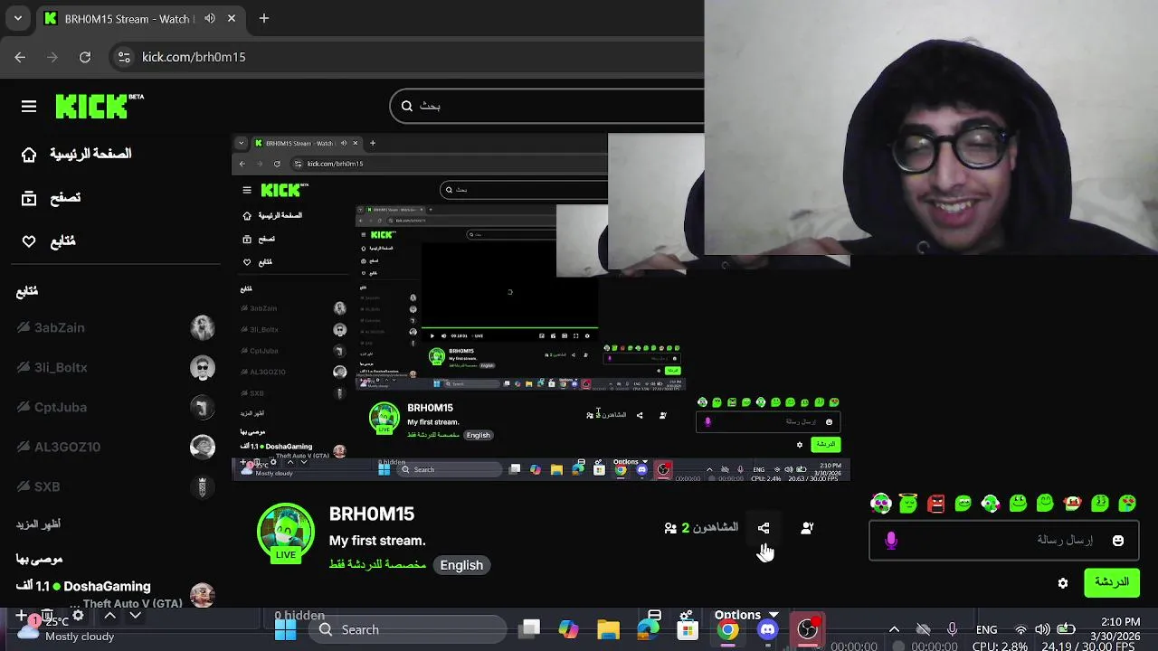Open File Explorer from taskbar

[608, 629]
